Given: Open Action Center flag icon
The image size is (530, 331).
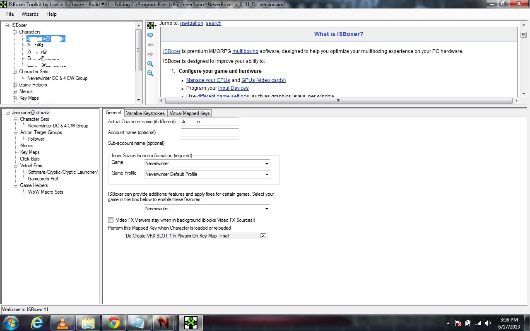Looking at the screenshot, I should (x=458, y=323).
